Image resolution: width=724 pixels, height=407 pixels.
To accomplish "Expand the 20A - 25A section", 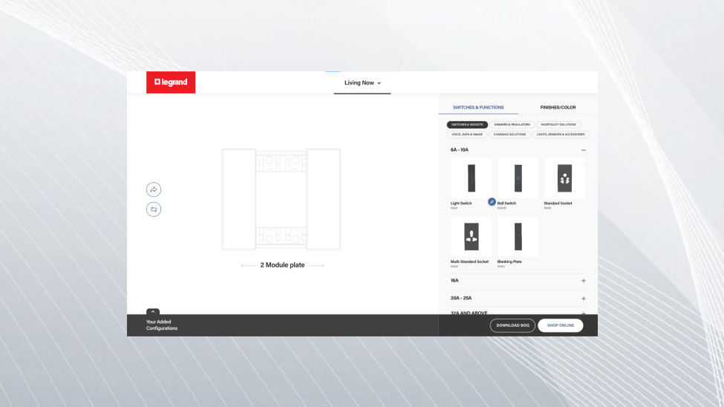I will (x=583, y=298).
